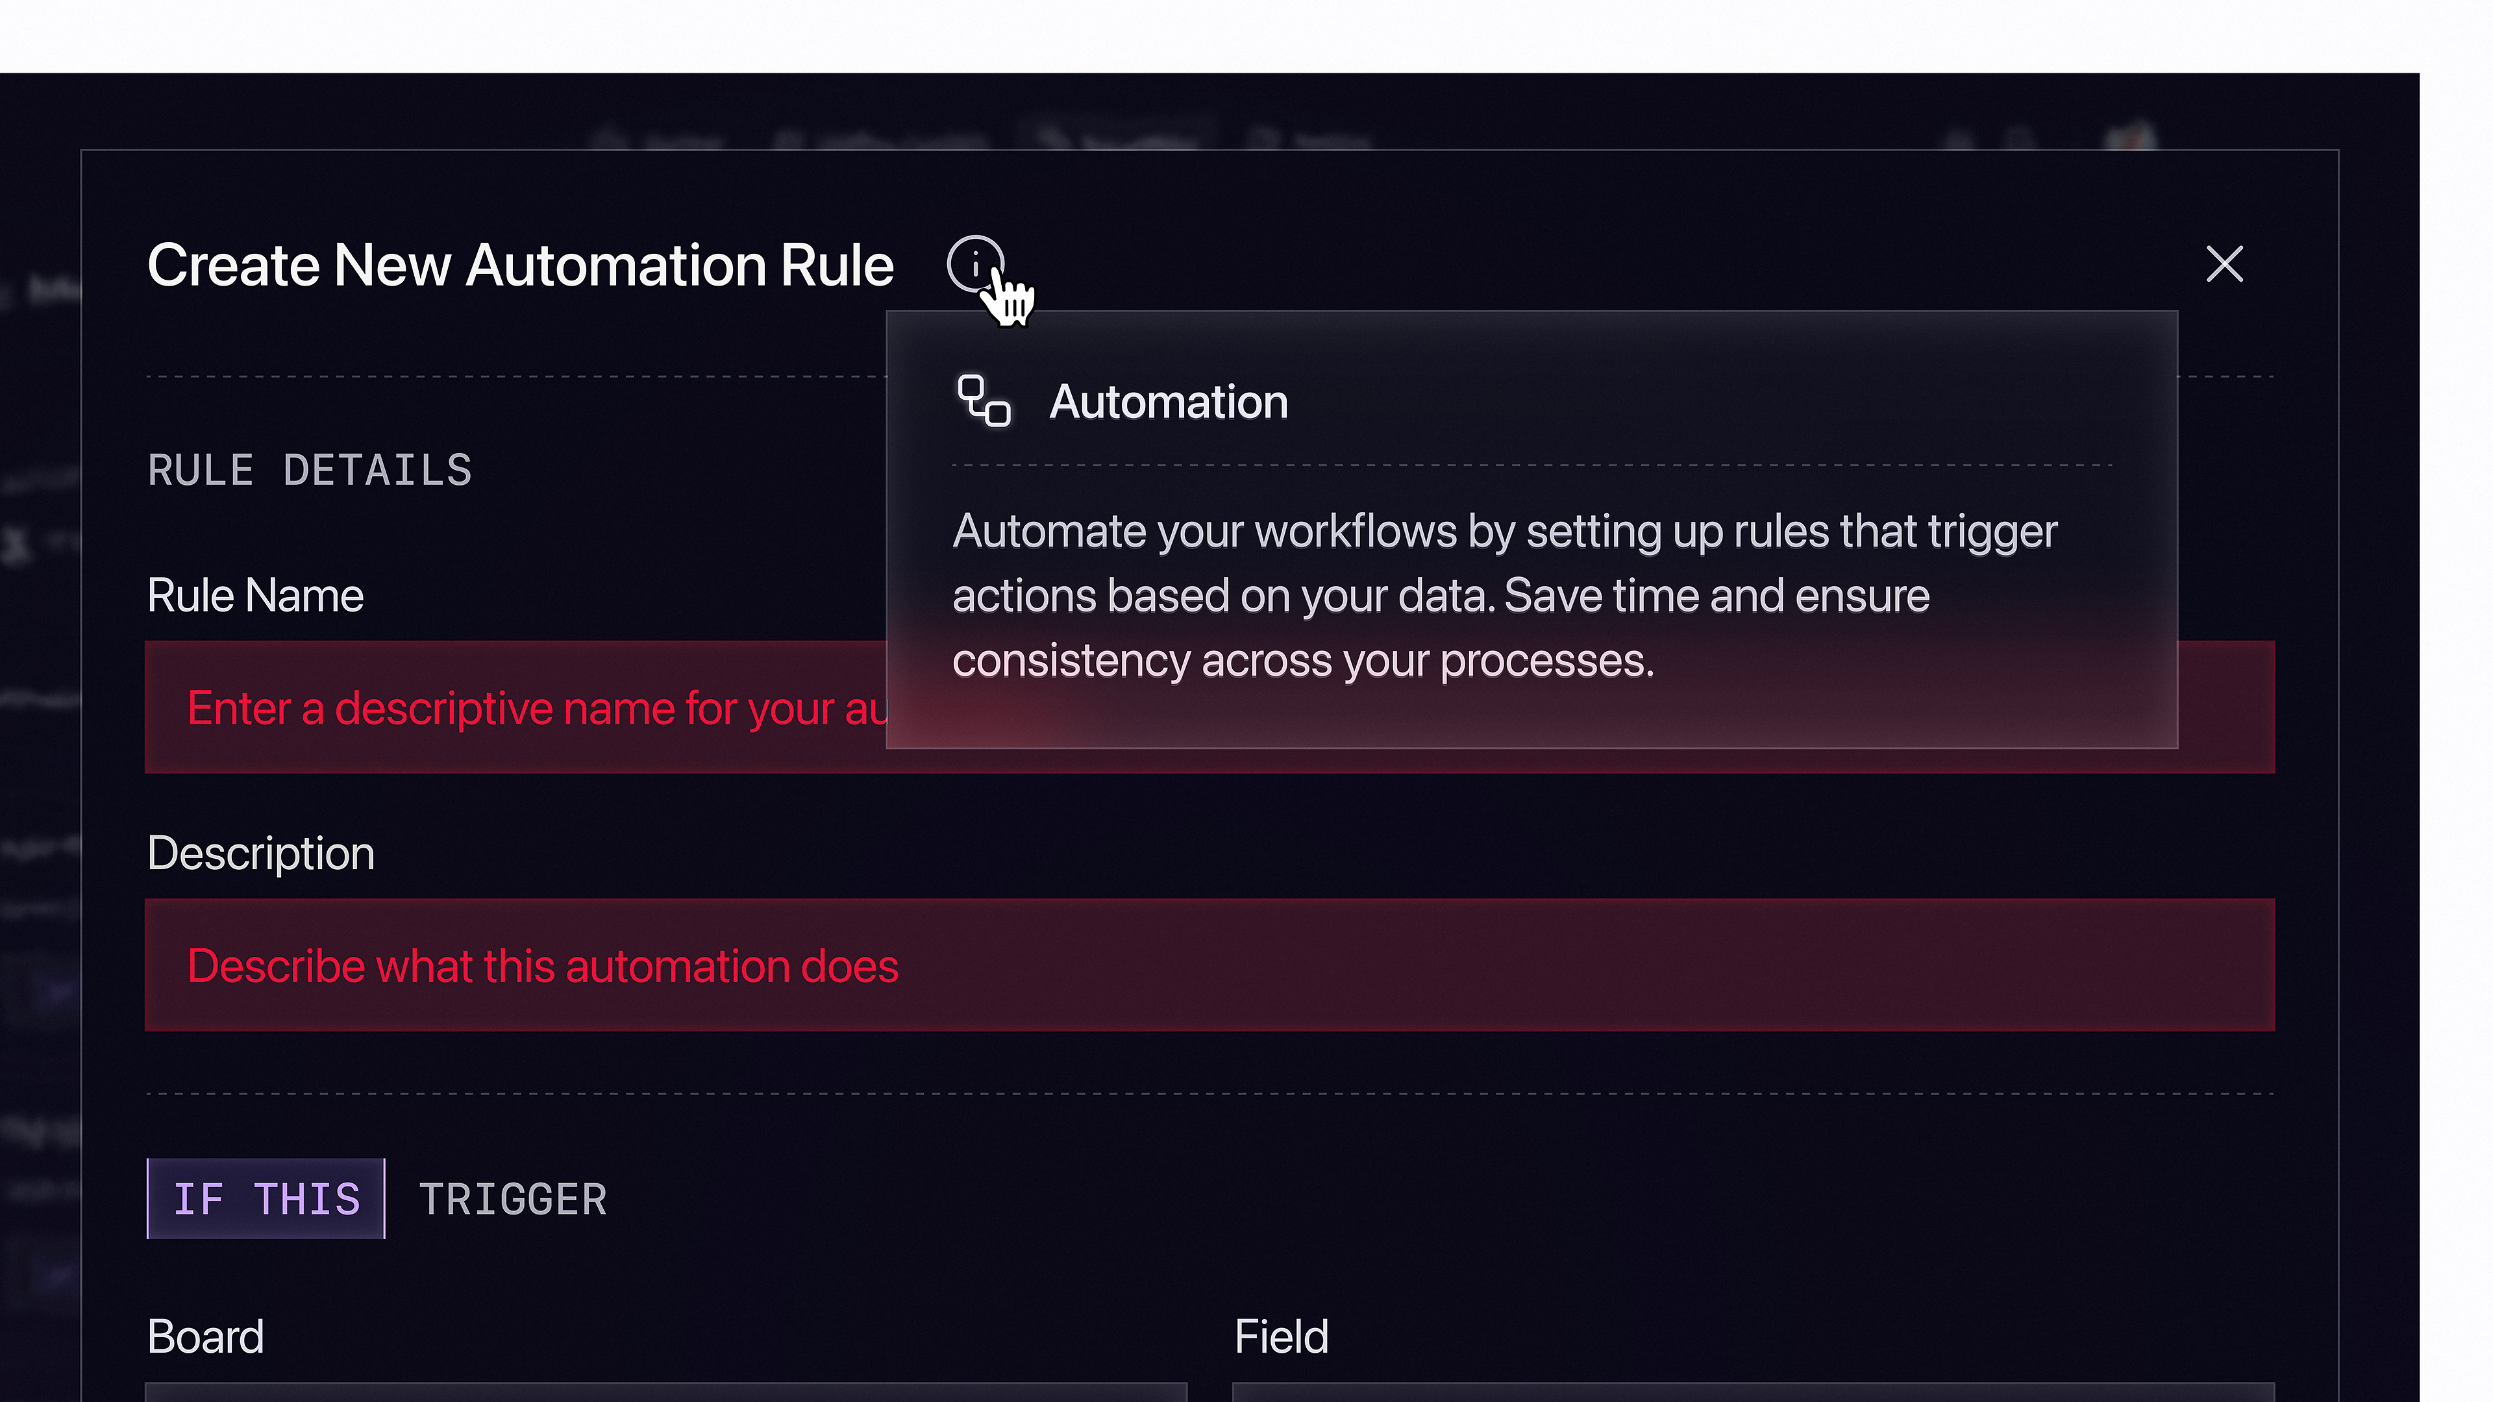The height and width of the screenshot is (1402, 2493).
Task: Click the red placeholder text in Description box
Action: coord(543,966)
